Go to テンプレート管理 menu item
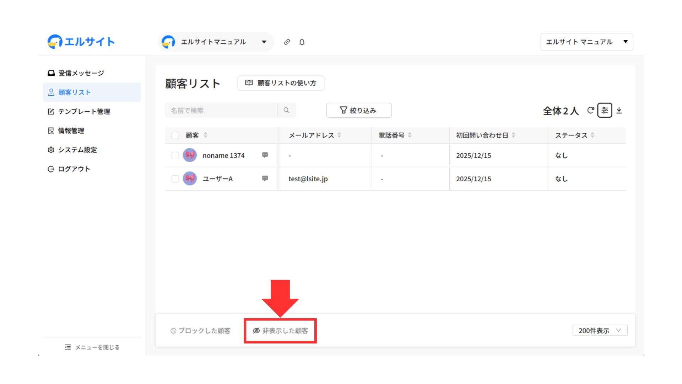This screenshot has width=682, height=384. (x=84, y=112)
